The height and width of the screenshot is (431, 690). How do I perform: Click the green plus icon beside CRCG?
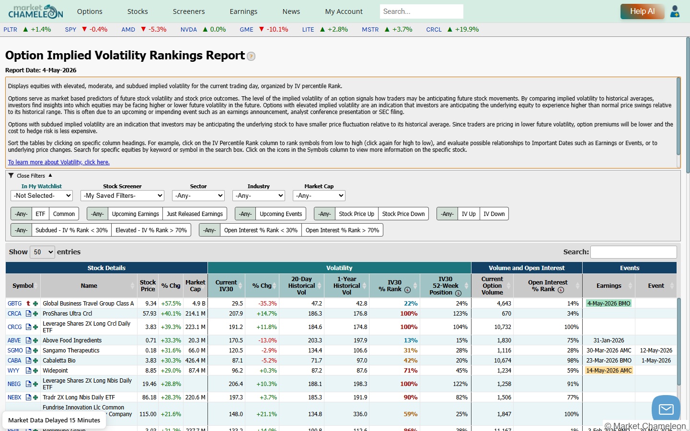(x=35, y=327)
